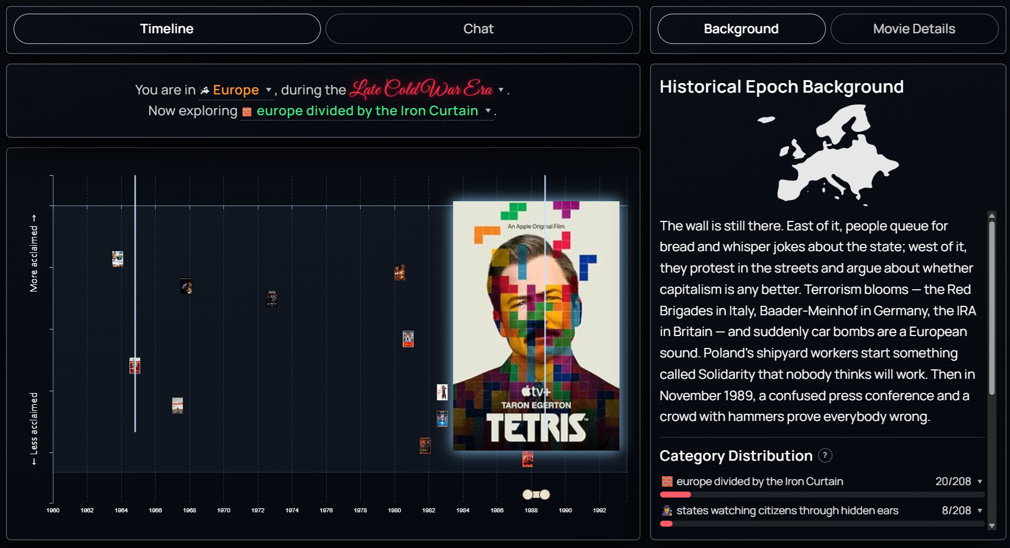Select the red movie poster below Tetris
Image resolution: width=1010 pixels, height=548 pixels.
pos(528,459)
